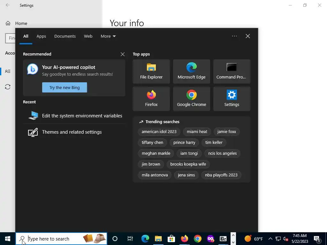This screenshot has height=245, width=327.
Task: Open weather widget showing 69°F
Action: (x=254, y=239)
